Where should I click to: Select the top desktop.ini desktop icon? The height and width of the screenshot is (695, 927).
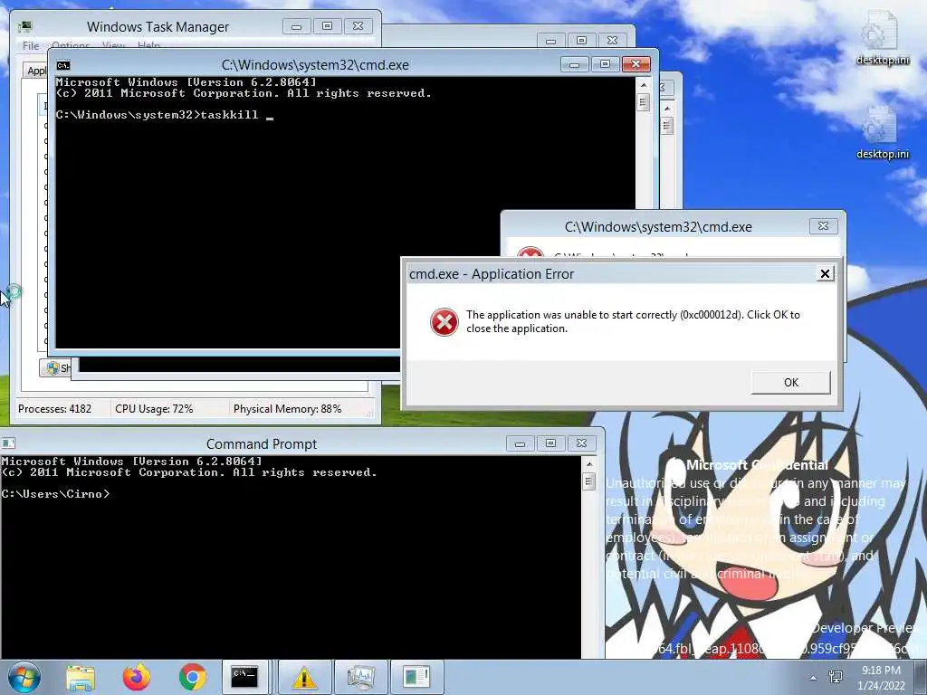(x=882, y=38)
